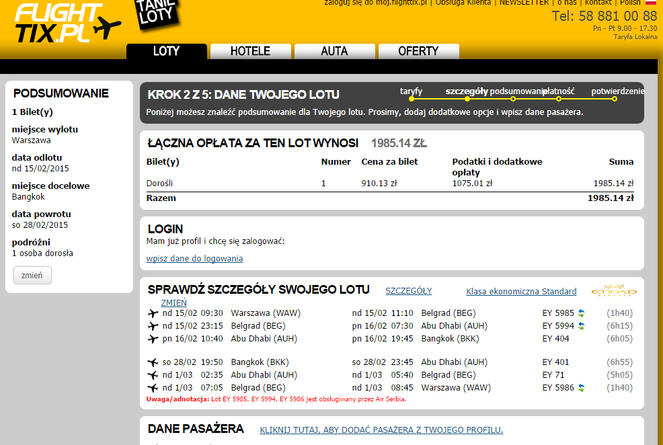The image size is (663, 445).
Task: Open the 'o nas' header link
Action: point(567,3)
